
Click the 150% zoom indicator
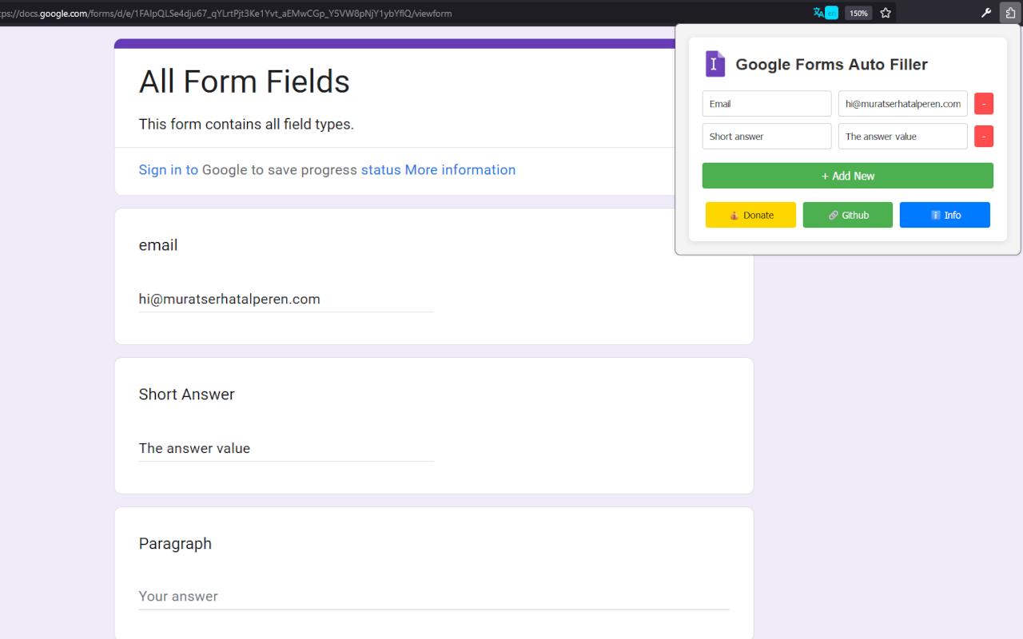858,13
